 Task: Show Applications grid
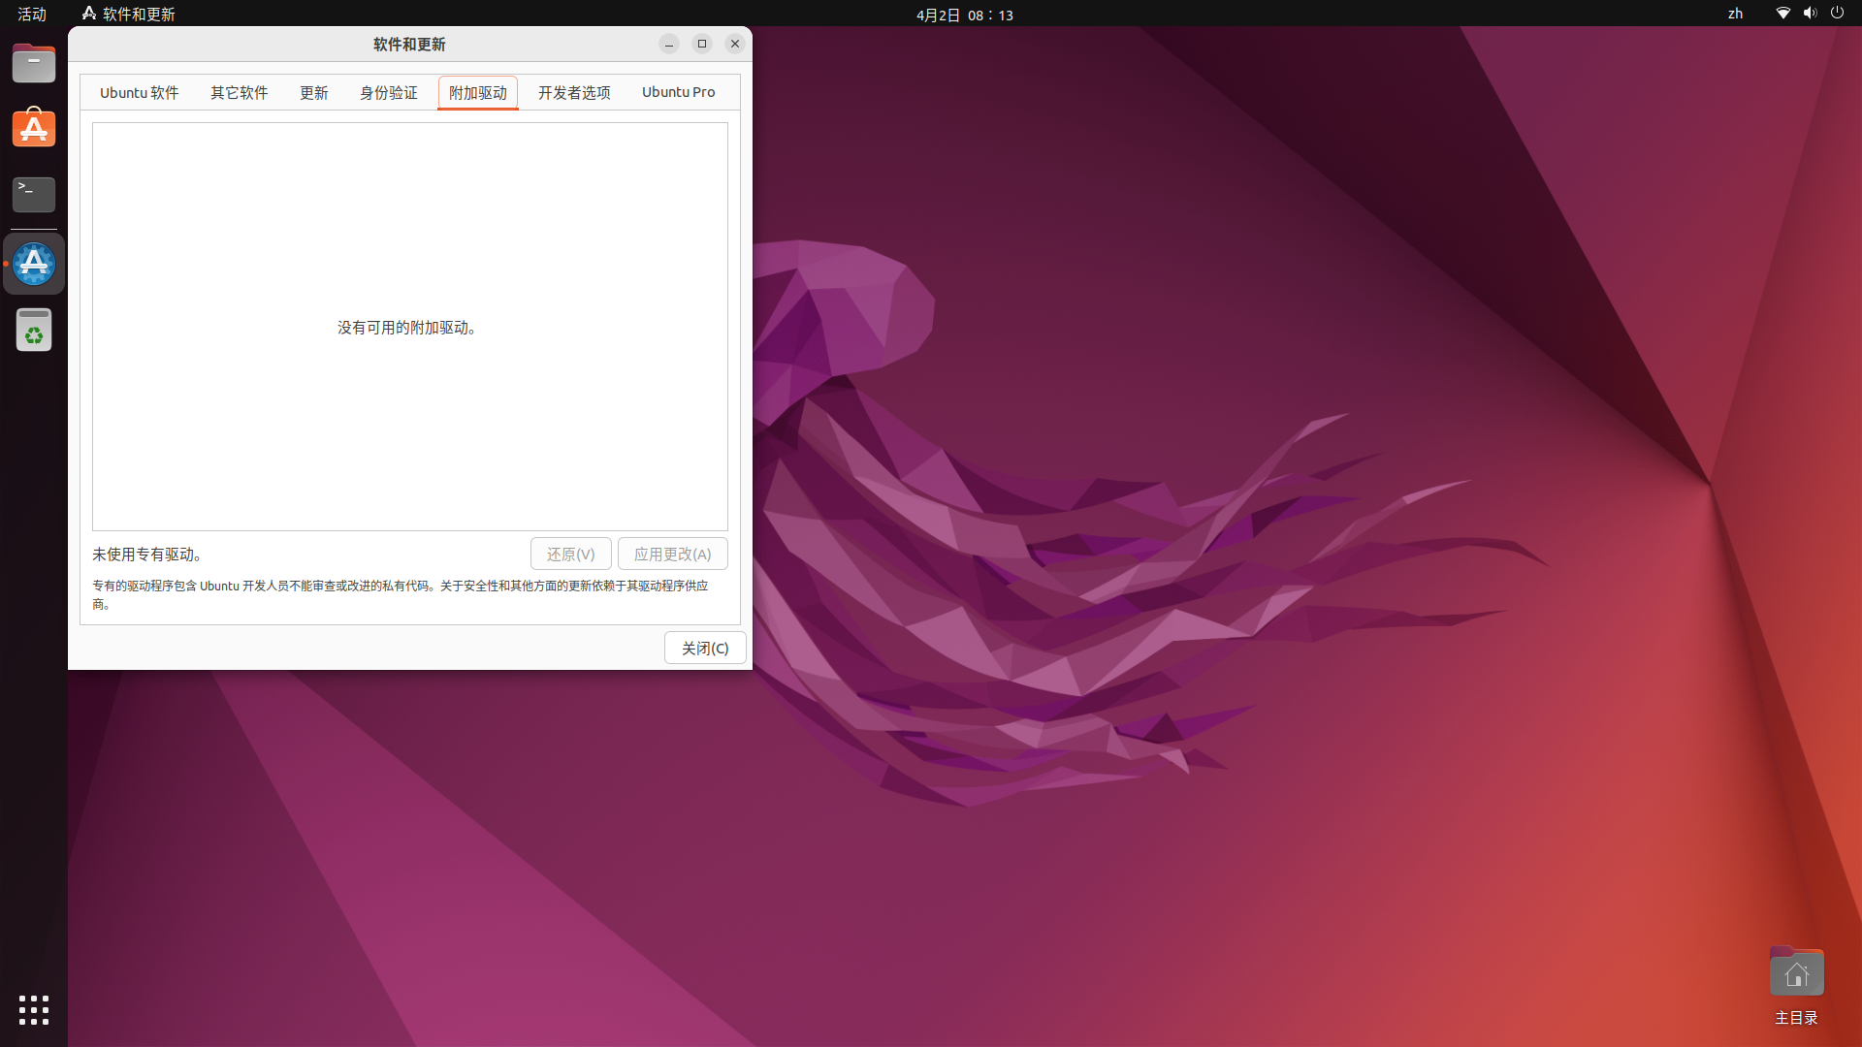(34, 1009)
